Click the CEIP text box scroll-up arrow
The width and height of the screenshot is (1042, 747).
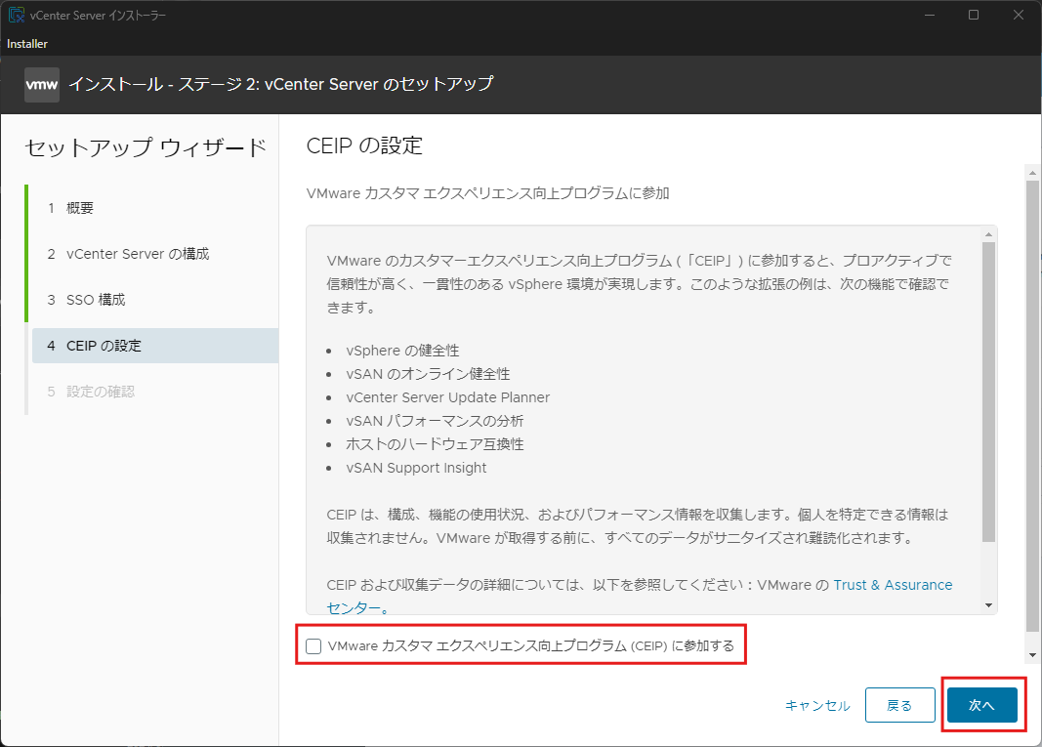click(989, 234)
